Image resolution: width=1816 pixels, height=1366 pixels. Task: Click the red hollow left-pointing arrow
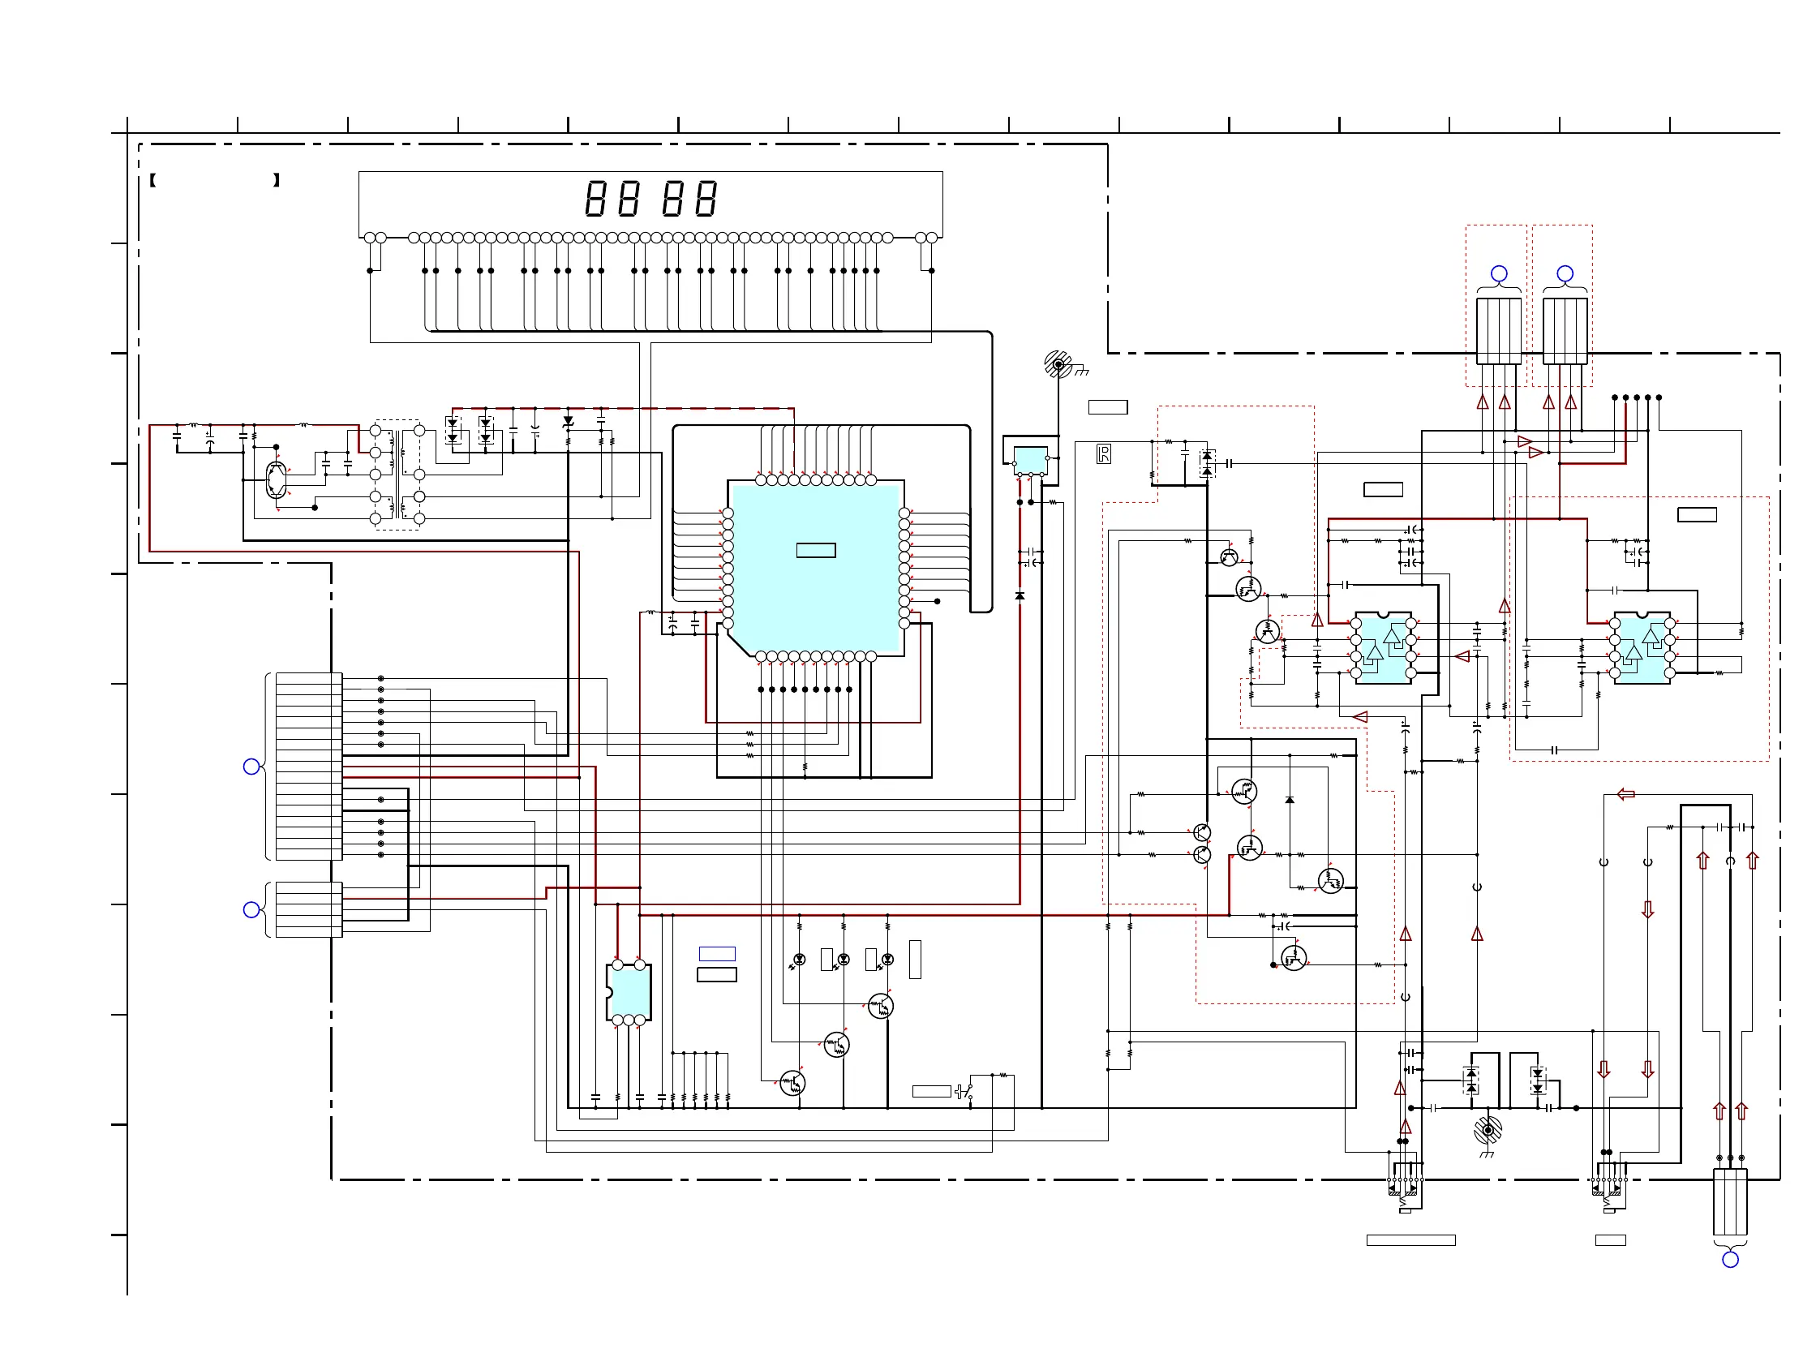[1625, 794]
